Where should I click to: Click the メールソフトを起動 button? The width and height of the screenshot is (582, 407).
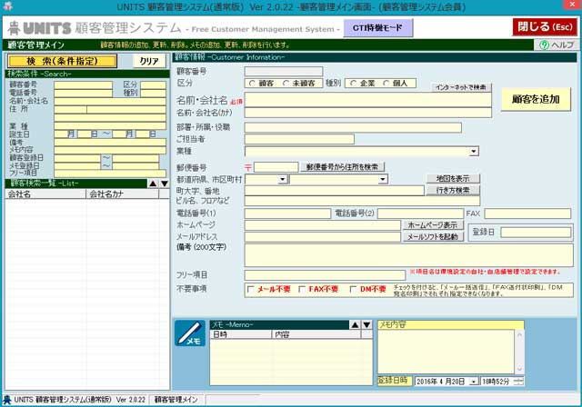[433, 237]
